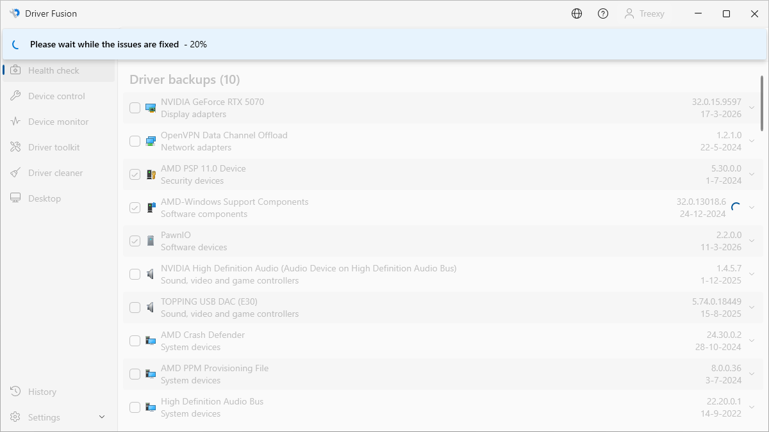Expand the OpenVPN Data Channel Offload entry

point(752,141)
